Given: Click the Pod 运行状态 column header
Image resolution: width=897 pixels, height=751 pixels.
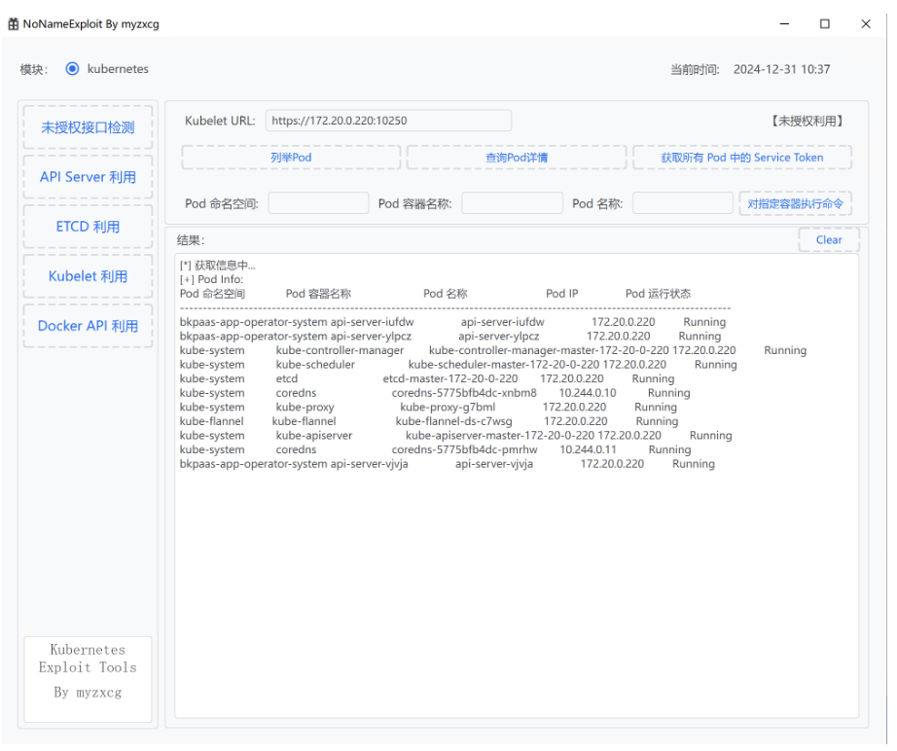Looking at the screenshot, I should point(659,295).
